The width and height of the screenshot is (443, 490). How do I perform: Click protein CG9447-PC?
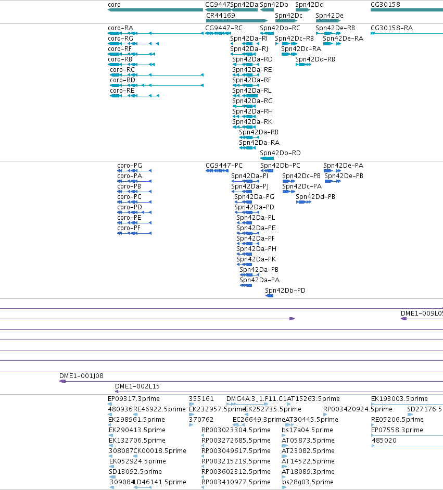point(224,166)
